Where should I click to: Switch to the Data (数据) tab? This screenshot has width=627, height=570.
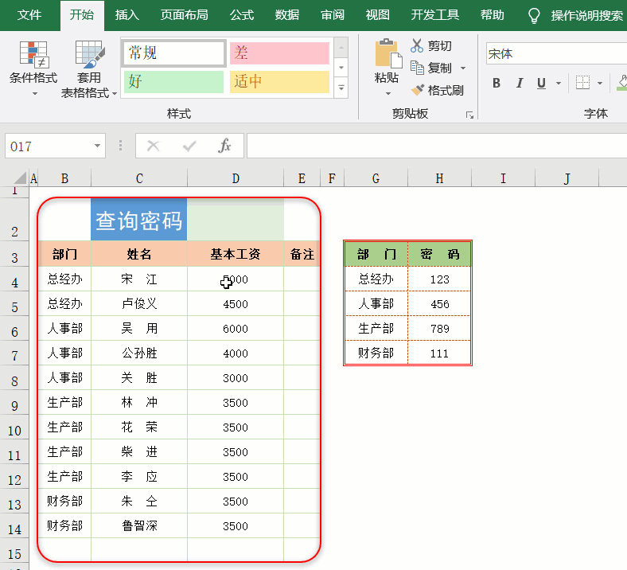tap(286, 15)
